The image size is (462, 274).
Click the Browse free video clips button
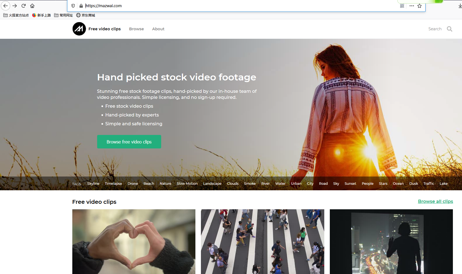pos(129,142)
